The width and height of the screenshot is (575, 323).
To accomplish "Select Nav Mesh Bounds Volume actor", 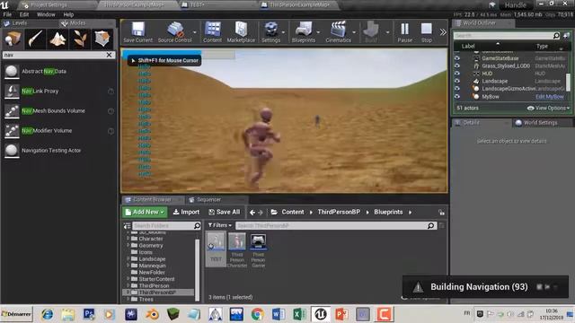I will click(58, 111).
